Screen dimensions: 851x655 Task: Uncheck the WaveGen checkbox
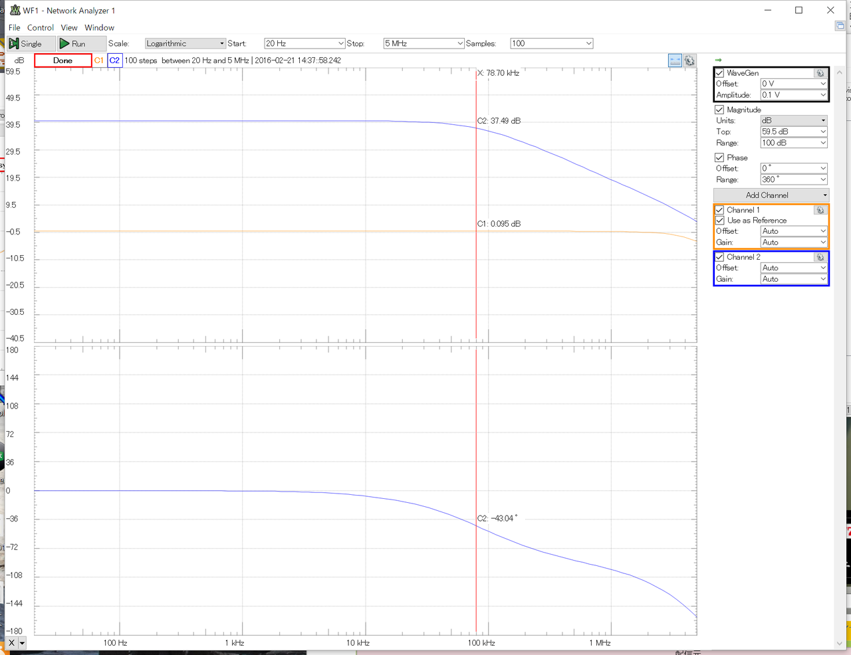click(719, 73)
